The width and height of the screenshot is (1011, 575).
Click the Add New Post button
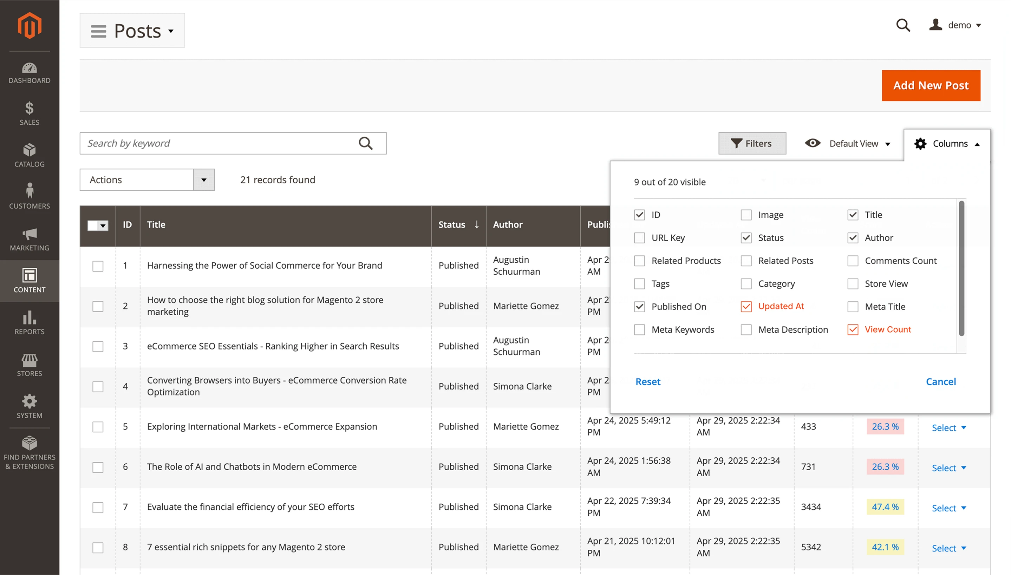point(931,85)
